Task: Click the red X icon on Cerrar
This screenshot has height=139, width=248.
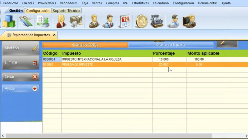Action: click(x=35, y=77)
